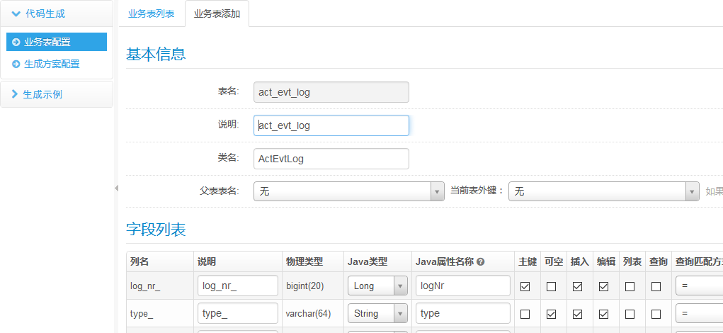Click the bigint(20) physical type cell
The height and width of the screenshot is (333, 723).
pyautogui.click(x=312, y=286)
